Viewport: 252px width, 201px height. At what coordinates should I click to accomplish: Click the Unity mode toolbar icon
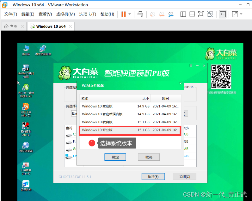click(210, 14)
